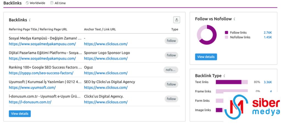This screenshot has height=125, width=281.
Task: Open clicksus.com link in Sponsor Logo row
Action: point(106,59)
